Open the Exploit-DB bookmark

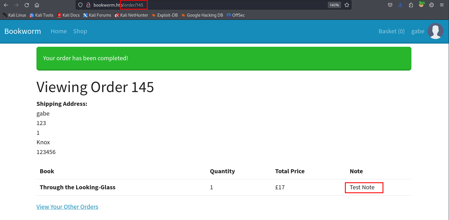(x=165, y=15)
